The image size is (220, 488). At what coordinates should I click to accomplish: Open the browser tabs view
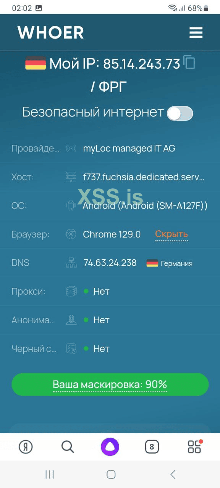[152, 446]
